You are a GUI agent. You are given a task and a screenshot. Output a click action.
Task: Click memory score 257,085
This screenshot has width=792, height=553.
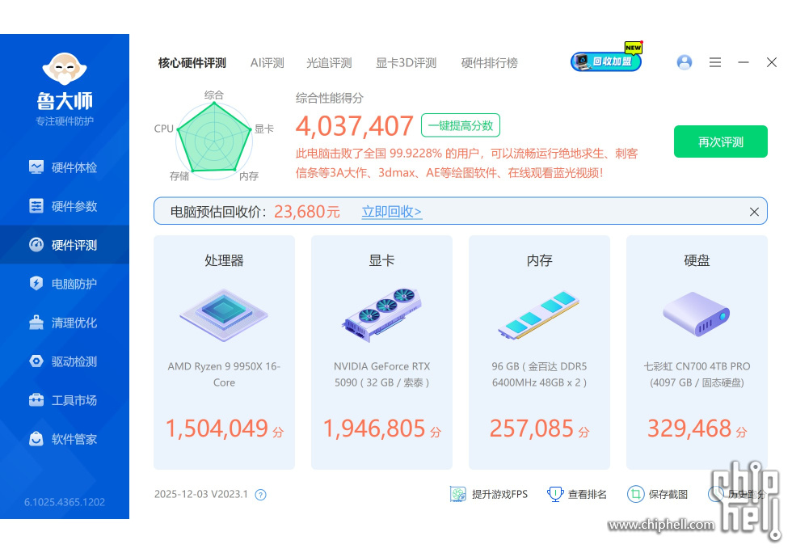pyautogui.click(x=532, y=428)
